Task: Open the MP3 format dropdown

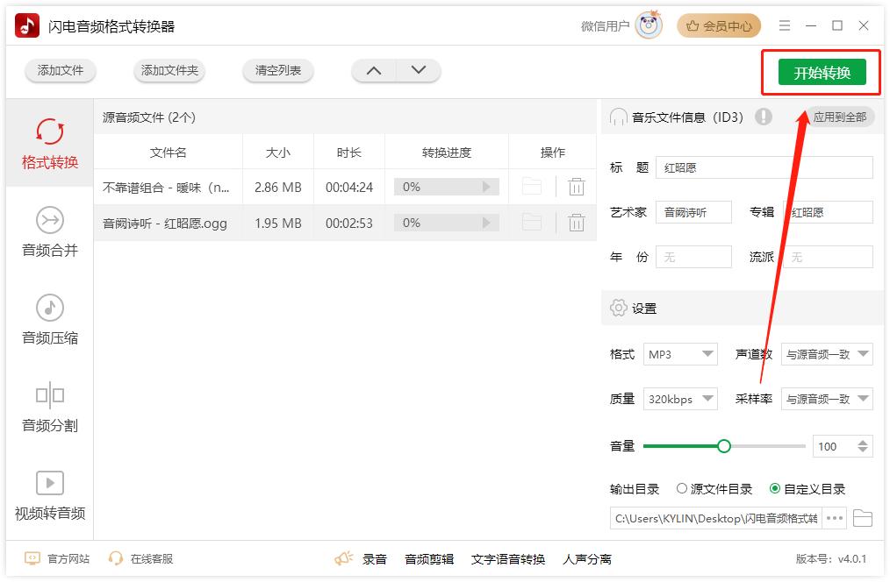Action: click(x=680, y=354)
